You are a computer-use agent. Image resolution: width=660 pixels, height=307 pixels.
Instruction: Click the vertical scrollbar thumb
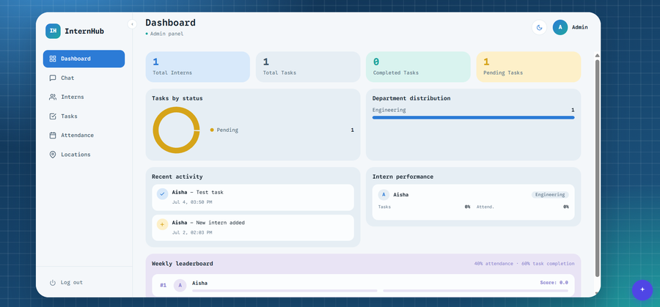597,169
